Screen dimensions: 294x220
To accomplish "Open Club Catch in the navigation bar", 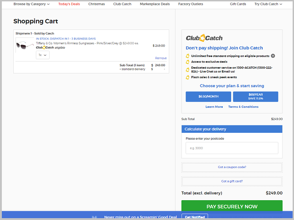I will pyautogui.click(x=122, y=4).
